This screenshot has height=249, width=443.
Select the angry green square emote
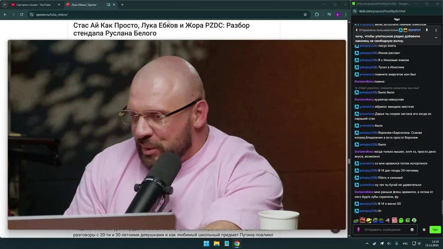tap(408, 220)
